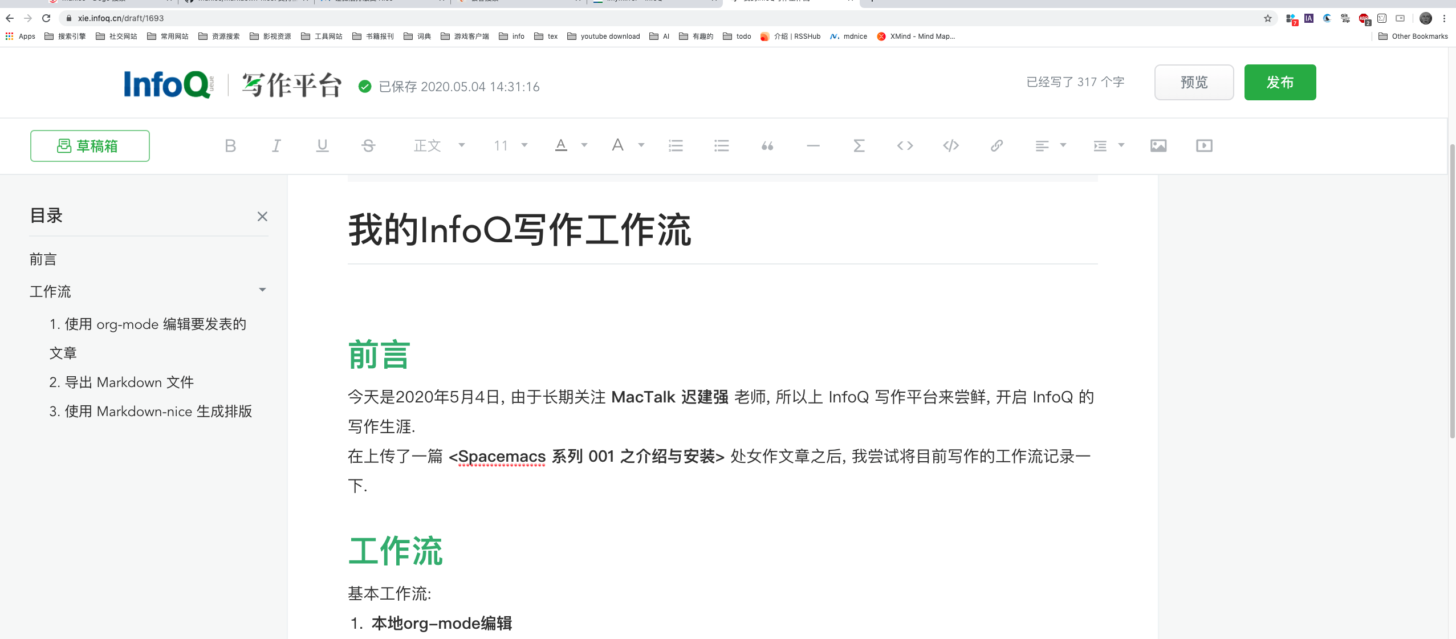Apply the underlined A text color
1456x639 pixels.
click(562, 145)
